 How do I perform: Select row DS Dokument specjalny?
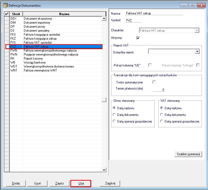click(56, 31)
